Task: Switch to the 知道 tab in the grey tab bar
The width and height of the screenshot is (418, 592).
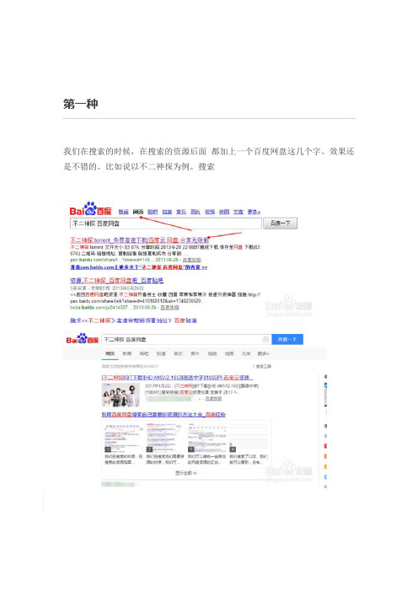Action: (x=161, y=353)
